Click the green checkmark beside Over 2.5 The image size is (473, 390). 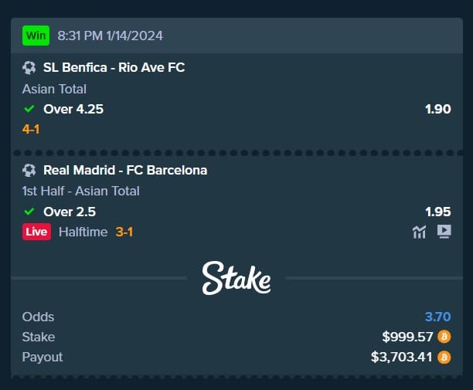click(29, 211)
